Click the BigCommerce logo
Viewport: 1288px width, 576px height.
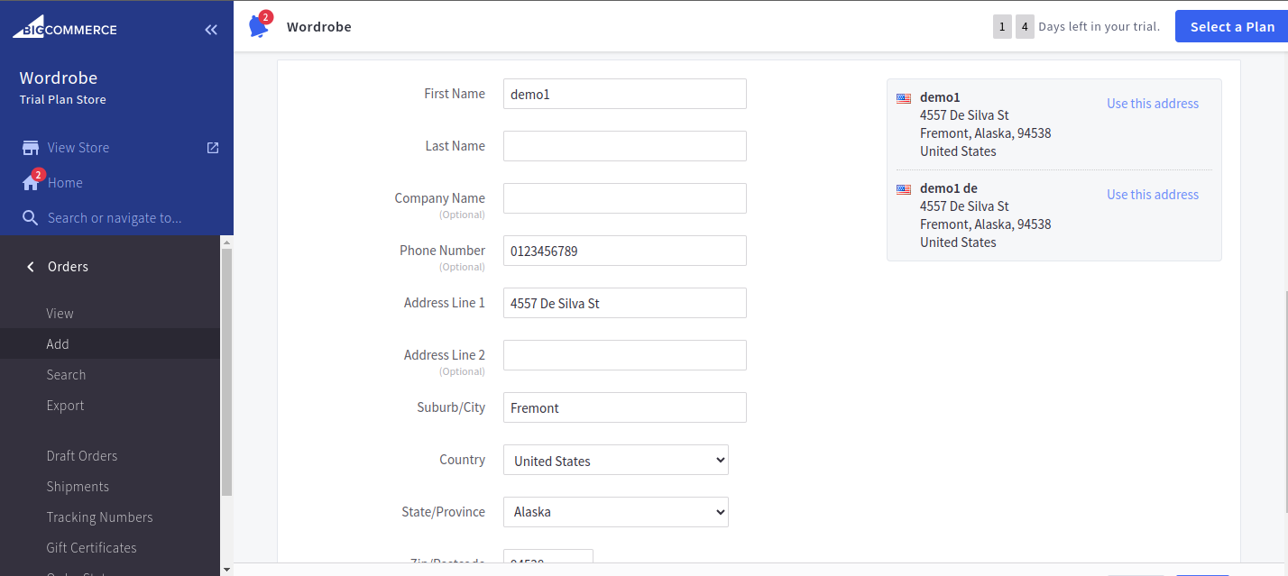(65, 27)
